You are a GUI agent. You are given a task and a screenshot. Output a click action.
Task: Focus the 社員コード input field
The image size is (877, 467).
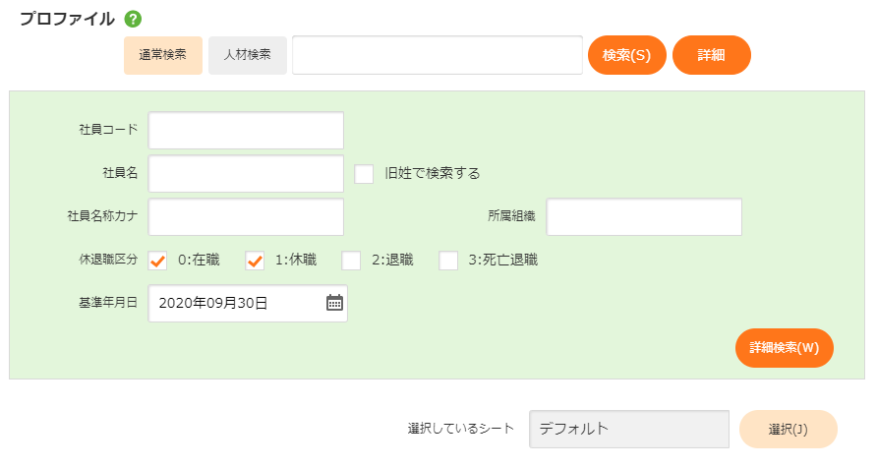tap(246, 130)
